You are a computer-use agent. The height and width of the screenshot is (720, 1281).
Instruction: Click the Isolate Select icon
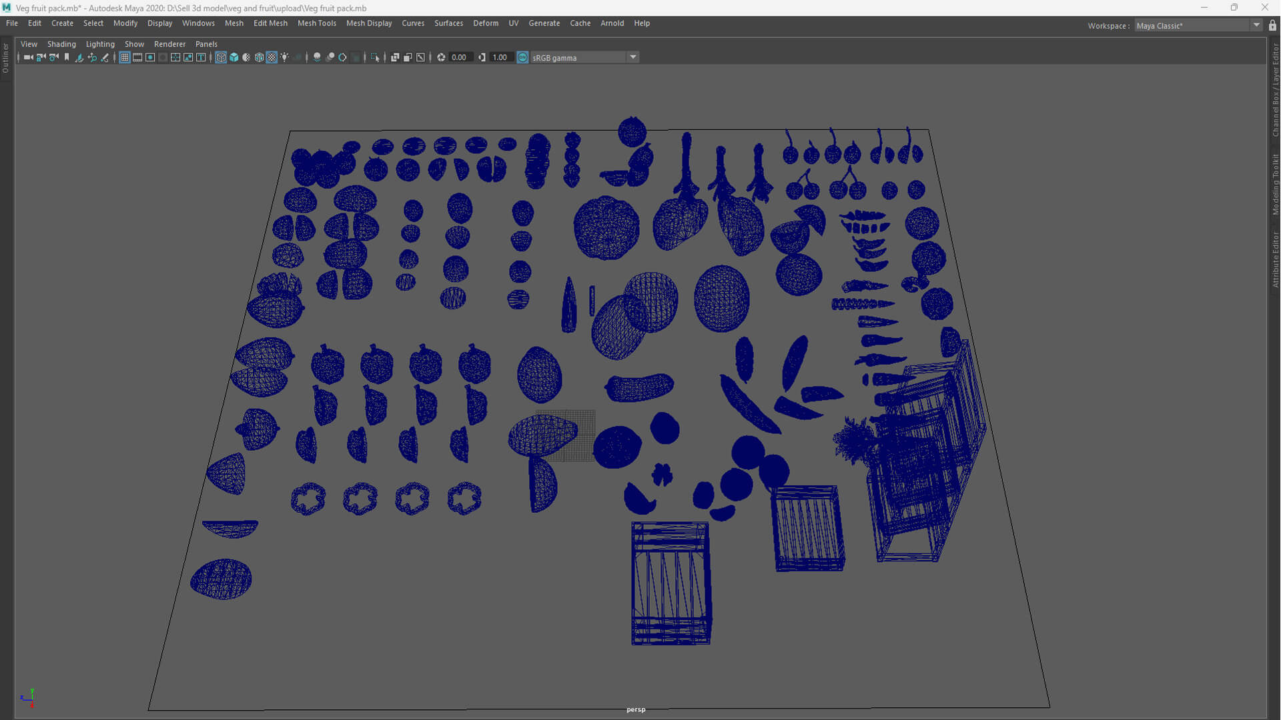point(374,57)
